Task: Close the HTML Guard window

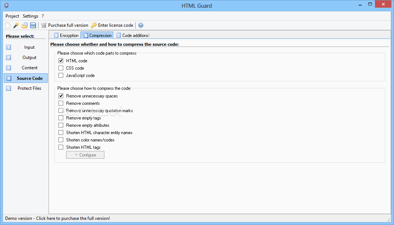Action: [x=383, y=4]
